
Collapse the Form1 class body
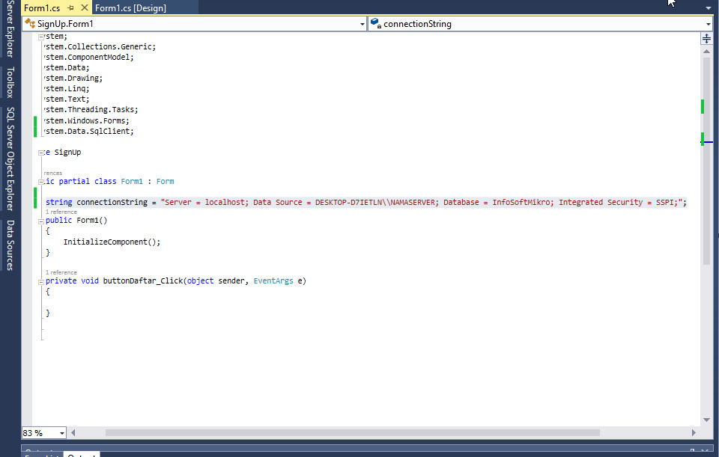[x=40, y=181]
